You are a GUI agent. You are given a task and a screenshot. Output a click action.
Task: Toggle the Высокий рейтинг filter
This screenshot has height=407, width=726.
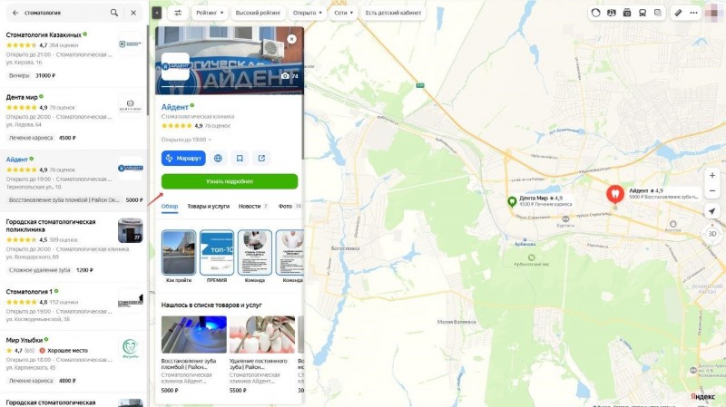[x=258, y=13]
